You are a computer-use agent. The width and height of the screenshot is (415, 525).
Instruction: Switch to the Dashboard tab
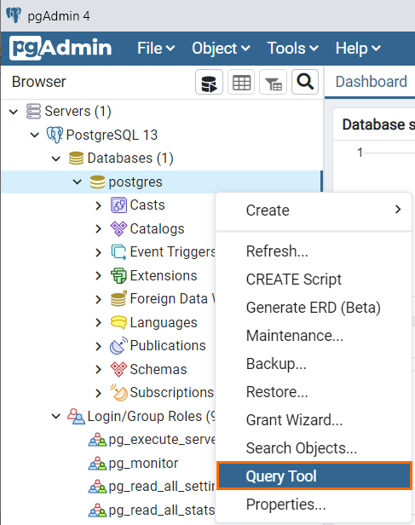point(372,81)
